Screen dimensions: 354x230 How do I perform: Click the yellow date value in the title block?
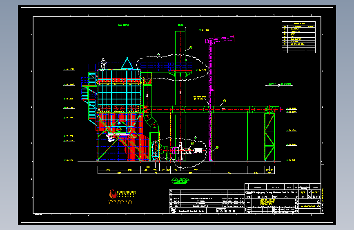316,192
